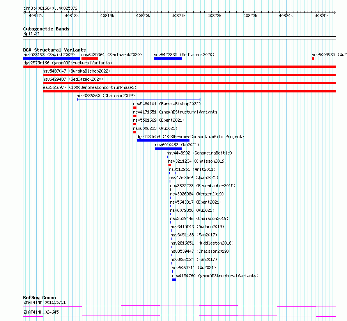The width and height of the screenshot is (347, 321).
Task: Open the nsv523193 (Shaikh2009) variant label
Action: [x=49, y=55]
